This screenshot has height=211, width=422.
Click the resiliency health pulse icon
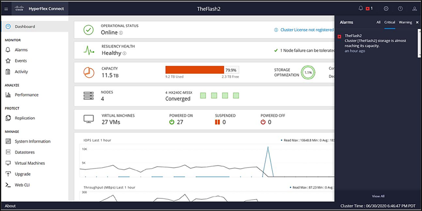(89, 50)
